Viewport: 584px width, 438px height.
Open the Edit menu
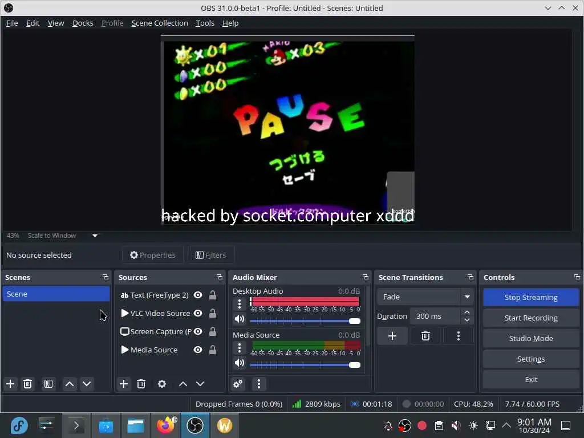(33, 23)
